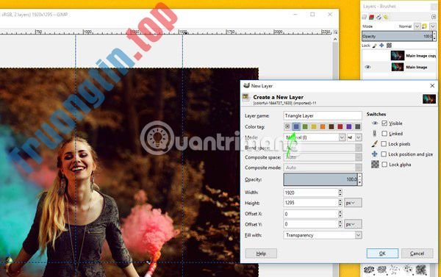Image resolution: width=441 pixels, height=277 pixels.
Task: Open the Blend space dropdown
Action: tap(323, 148)
